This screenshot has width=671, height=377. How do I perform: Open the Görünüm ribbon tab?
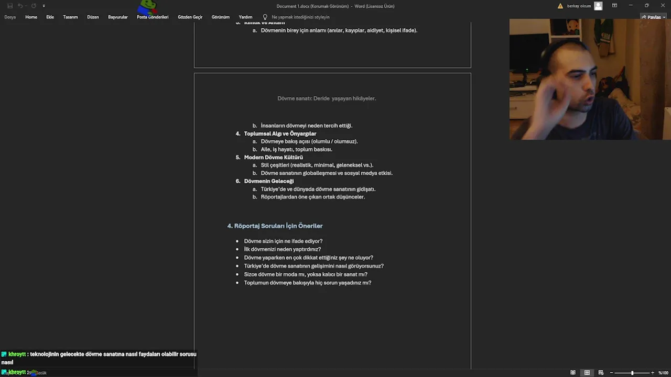(x=221, y=17)
